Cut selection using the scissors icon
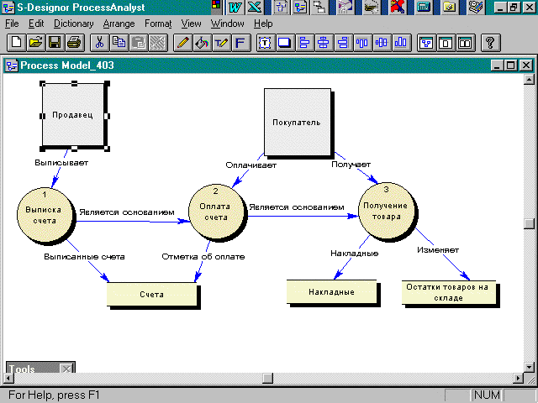This screenshot has height=403, width=538. click(99, 42)
